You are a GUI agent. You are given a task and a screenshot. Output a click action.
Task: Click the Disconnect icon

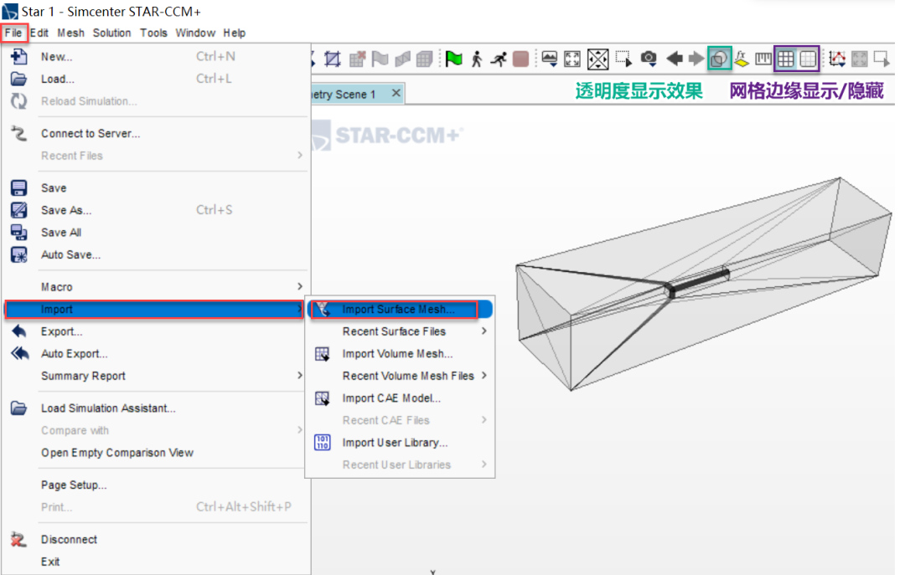click(x=18, y=539)
